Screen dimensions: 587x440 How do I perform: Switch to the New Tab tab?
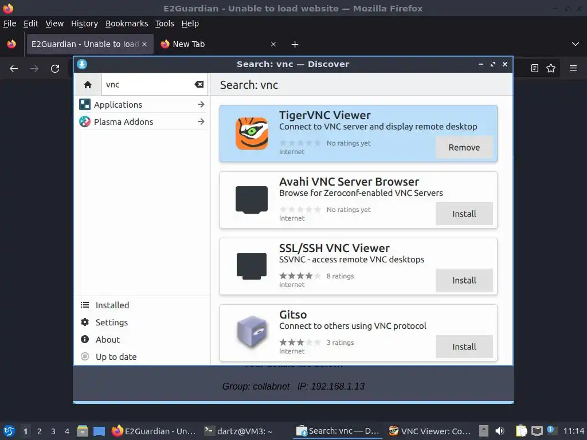point(218,44)
